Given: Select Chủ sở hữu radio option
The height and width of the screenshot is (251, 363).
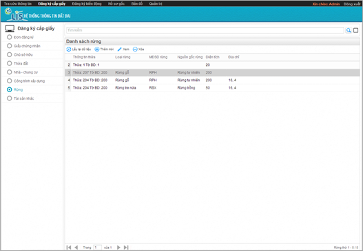Looking at the screenshot, I should (x=9, y=55).
